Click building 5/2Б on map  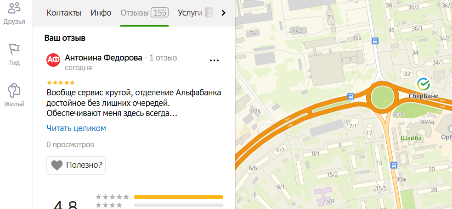[255, 111]
